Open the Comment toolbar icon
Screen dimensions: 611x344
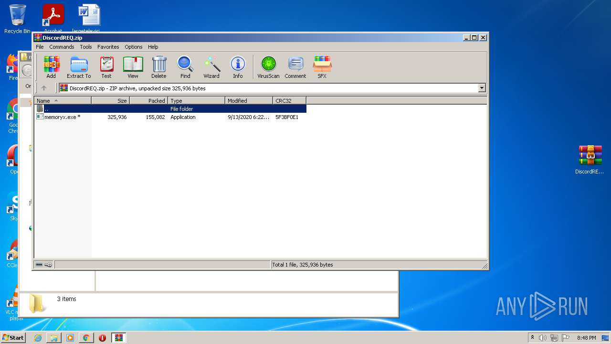coord(295,67)
